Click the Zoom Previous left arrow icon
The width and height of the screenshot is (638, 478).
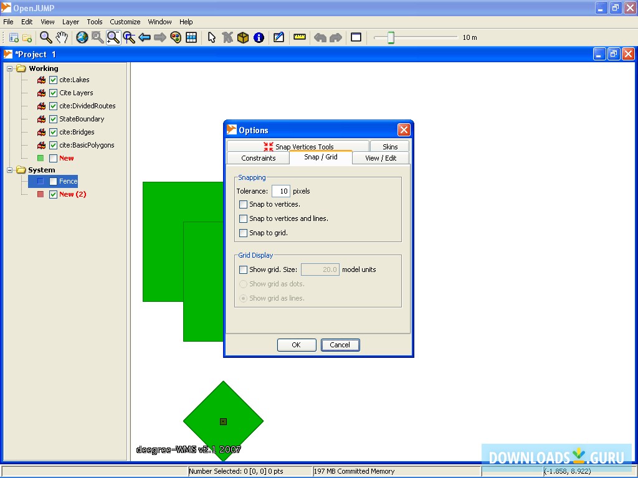pos(145,37)
